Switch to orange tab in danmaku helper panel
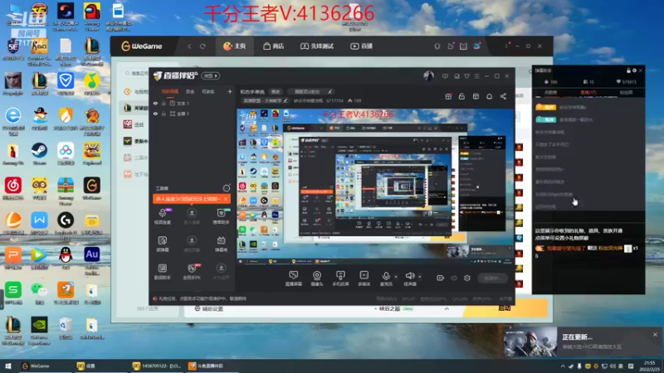 tap(588, 92)
